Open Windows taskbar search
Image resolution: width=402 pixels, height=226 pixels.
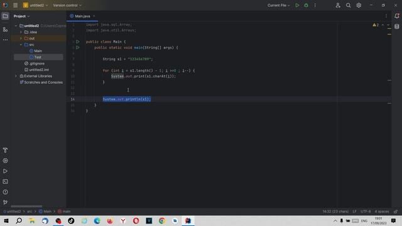19,221
